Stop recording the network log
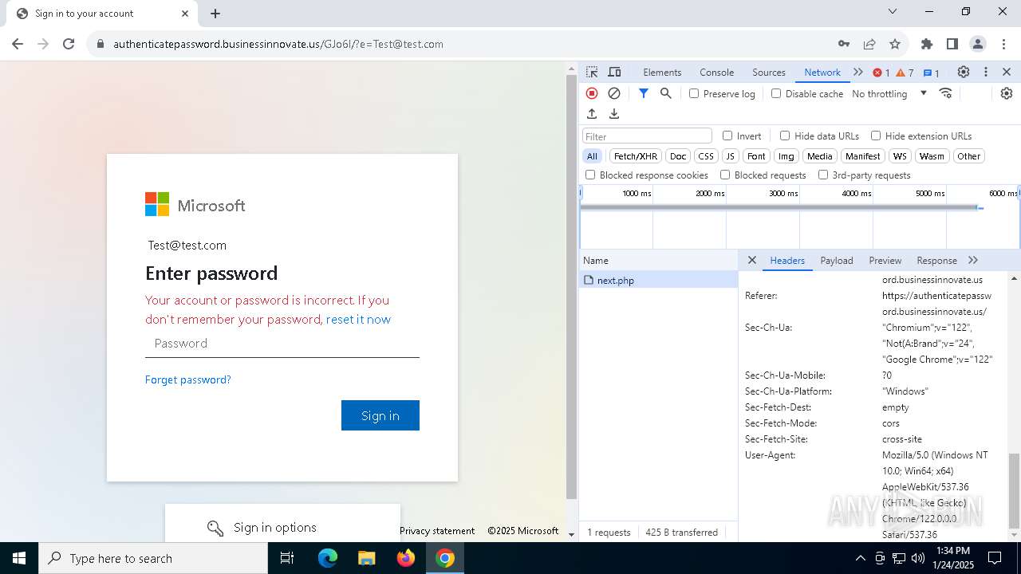The width and height of the screenshot is (1021, 574). [x=592, y=93]
